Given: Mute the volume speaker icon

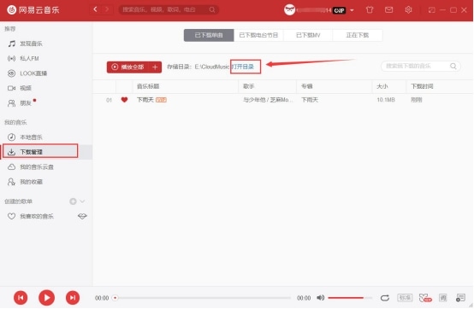Looking at the screenshot, I should pyautogui.click(x=321, y=298).
